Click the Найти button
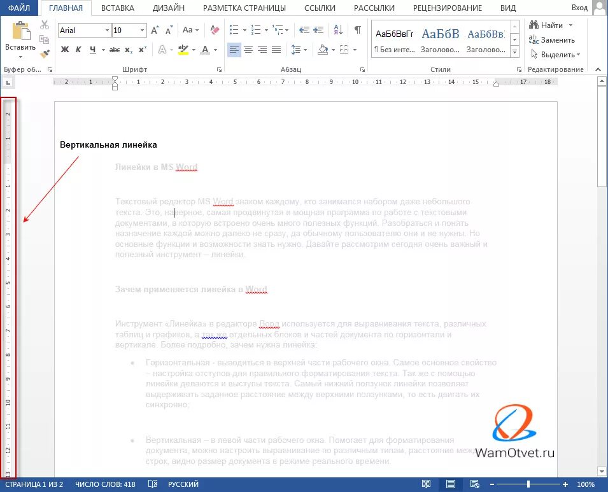 [546, 25]
